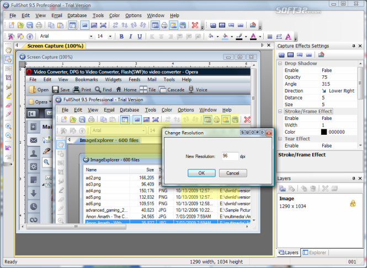Click the Save disk icon in toolbar
The height and width of the screenshot is (268, 367).
pos(30,25)
